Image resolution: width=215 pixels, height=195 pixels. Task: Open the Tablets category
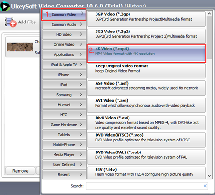64,135
